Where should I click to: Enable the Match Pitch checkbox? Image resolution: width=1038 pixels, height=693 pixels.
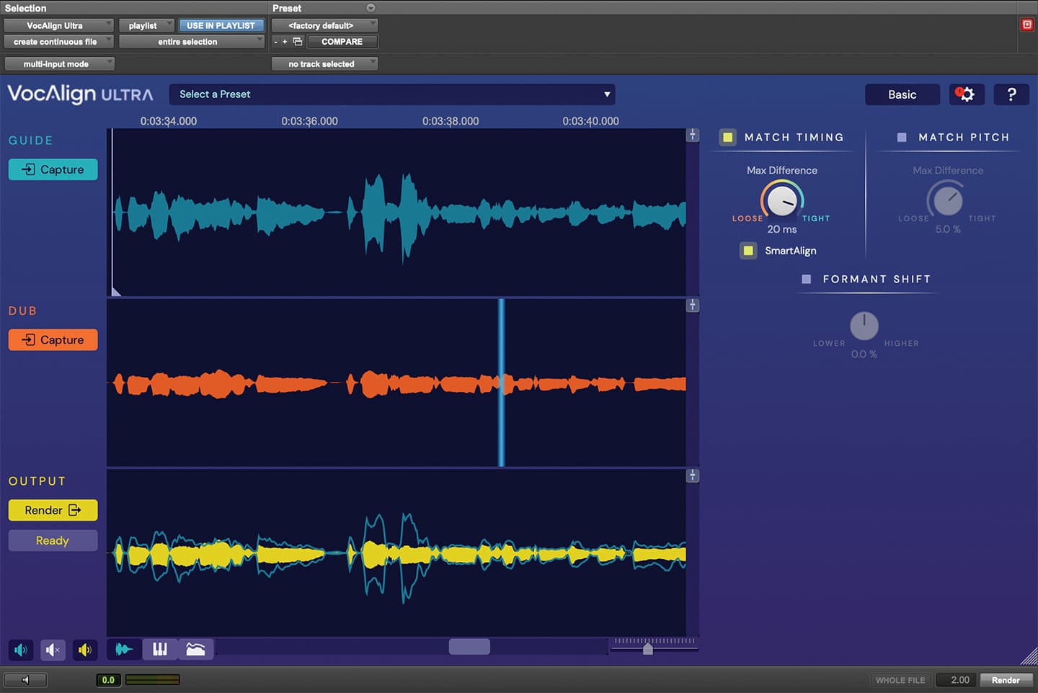[902, 137]
